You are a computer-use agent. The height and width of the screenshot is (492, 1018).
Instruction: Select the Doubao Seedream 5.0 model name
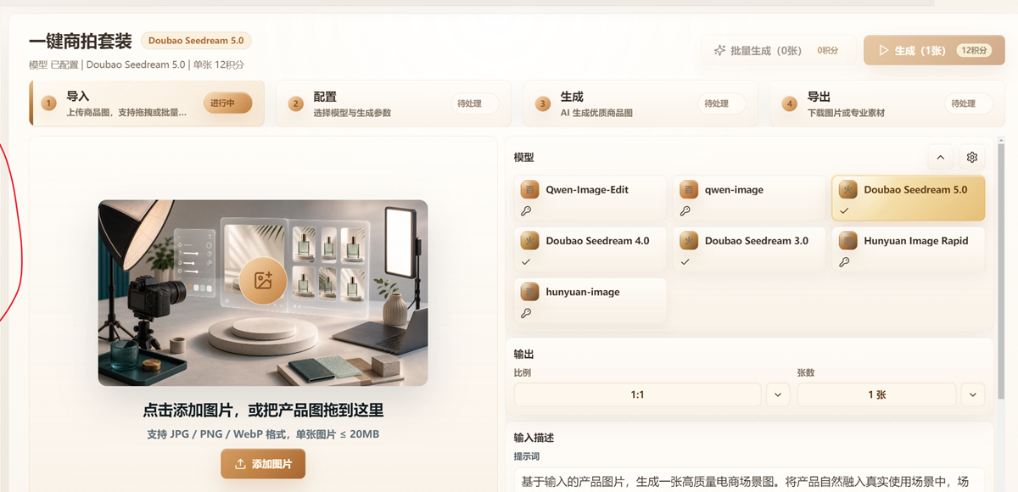coord(915,190)
